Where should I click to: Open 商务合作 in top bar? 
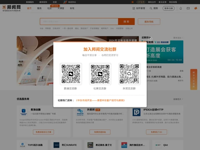pyautogui.click(x=152, y=2)
